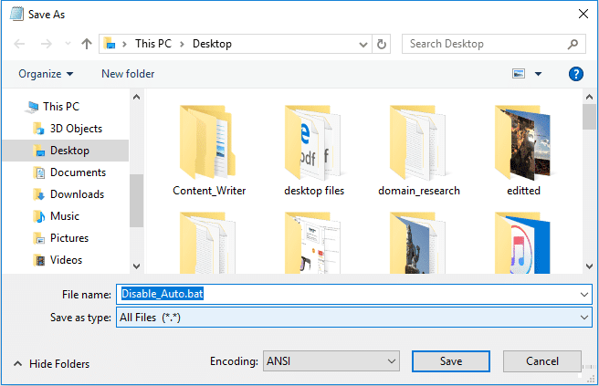Open Help with the question mark
The image size is (599, 386).
pos(575,74)
